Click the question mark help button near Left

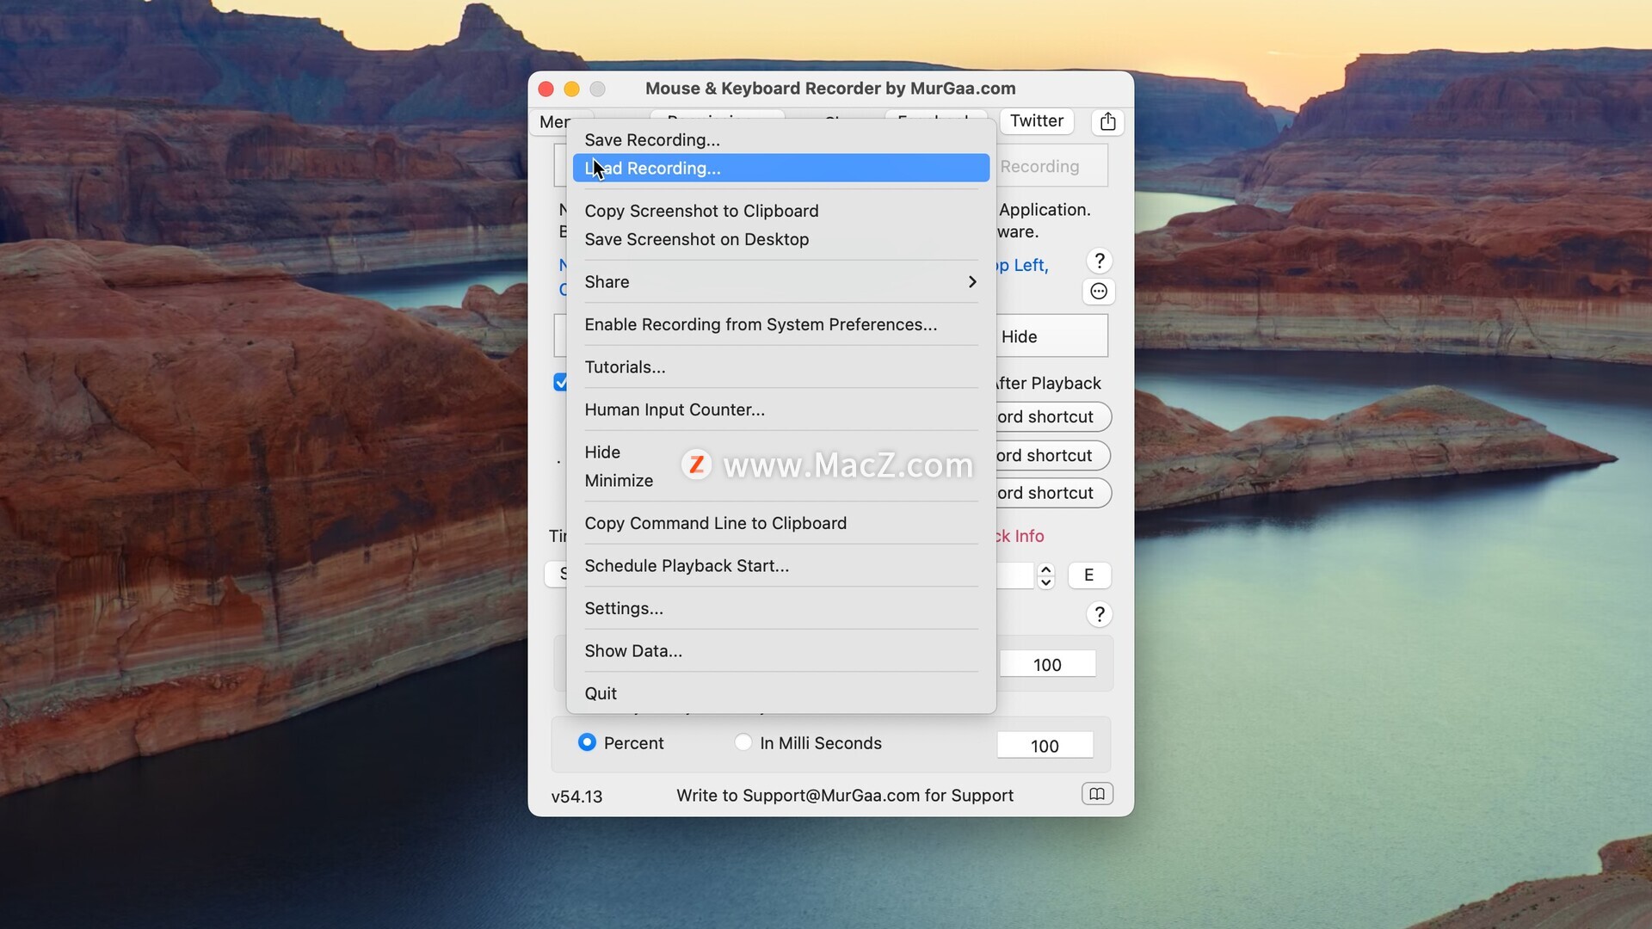click(1099, 261)
